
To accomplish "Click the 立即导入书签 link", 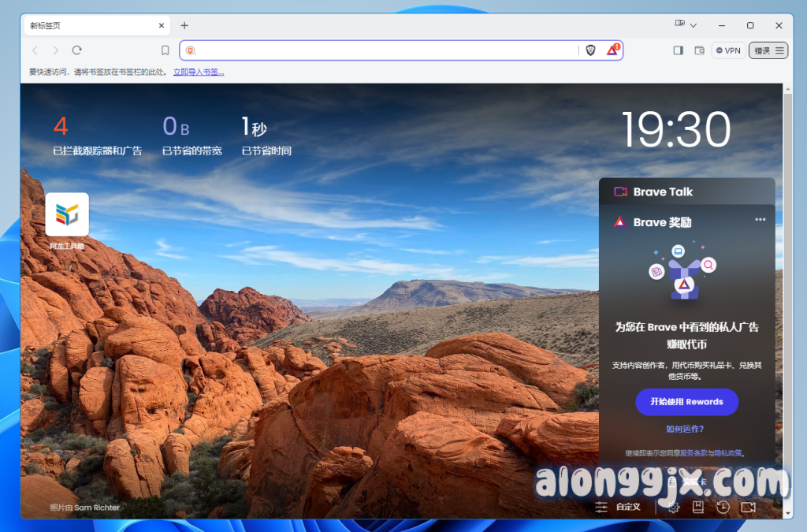I will coord(199,72).
